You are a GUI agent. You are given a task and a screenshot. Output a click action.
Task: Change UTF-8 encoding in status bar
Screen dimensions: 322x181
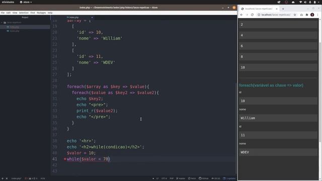coord(164,178)
